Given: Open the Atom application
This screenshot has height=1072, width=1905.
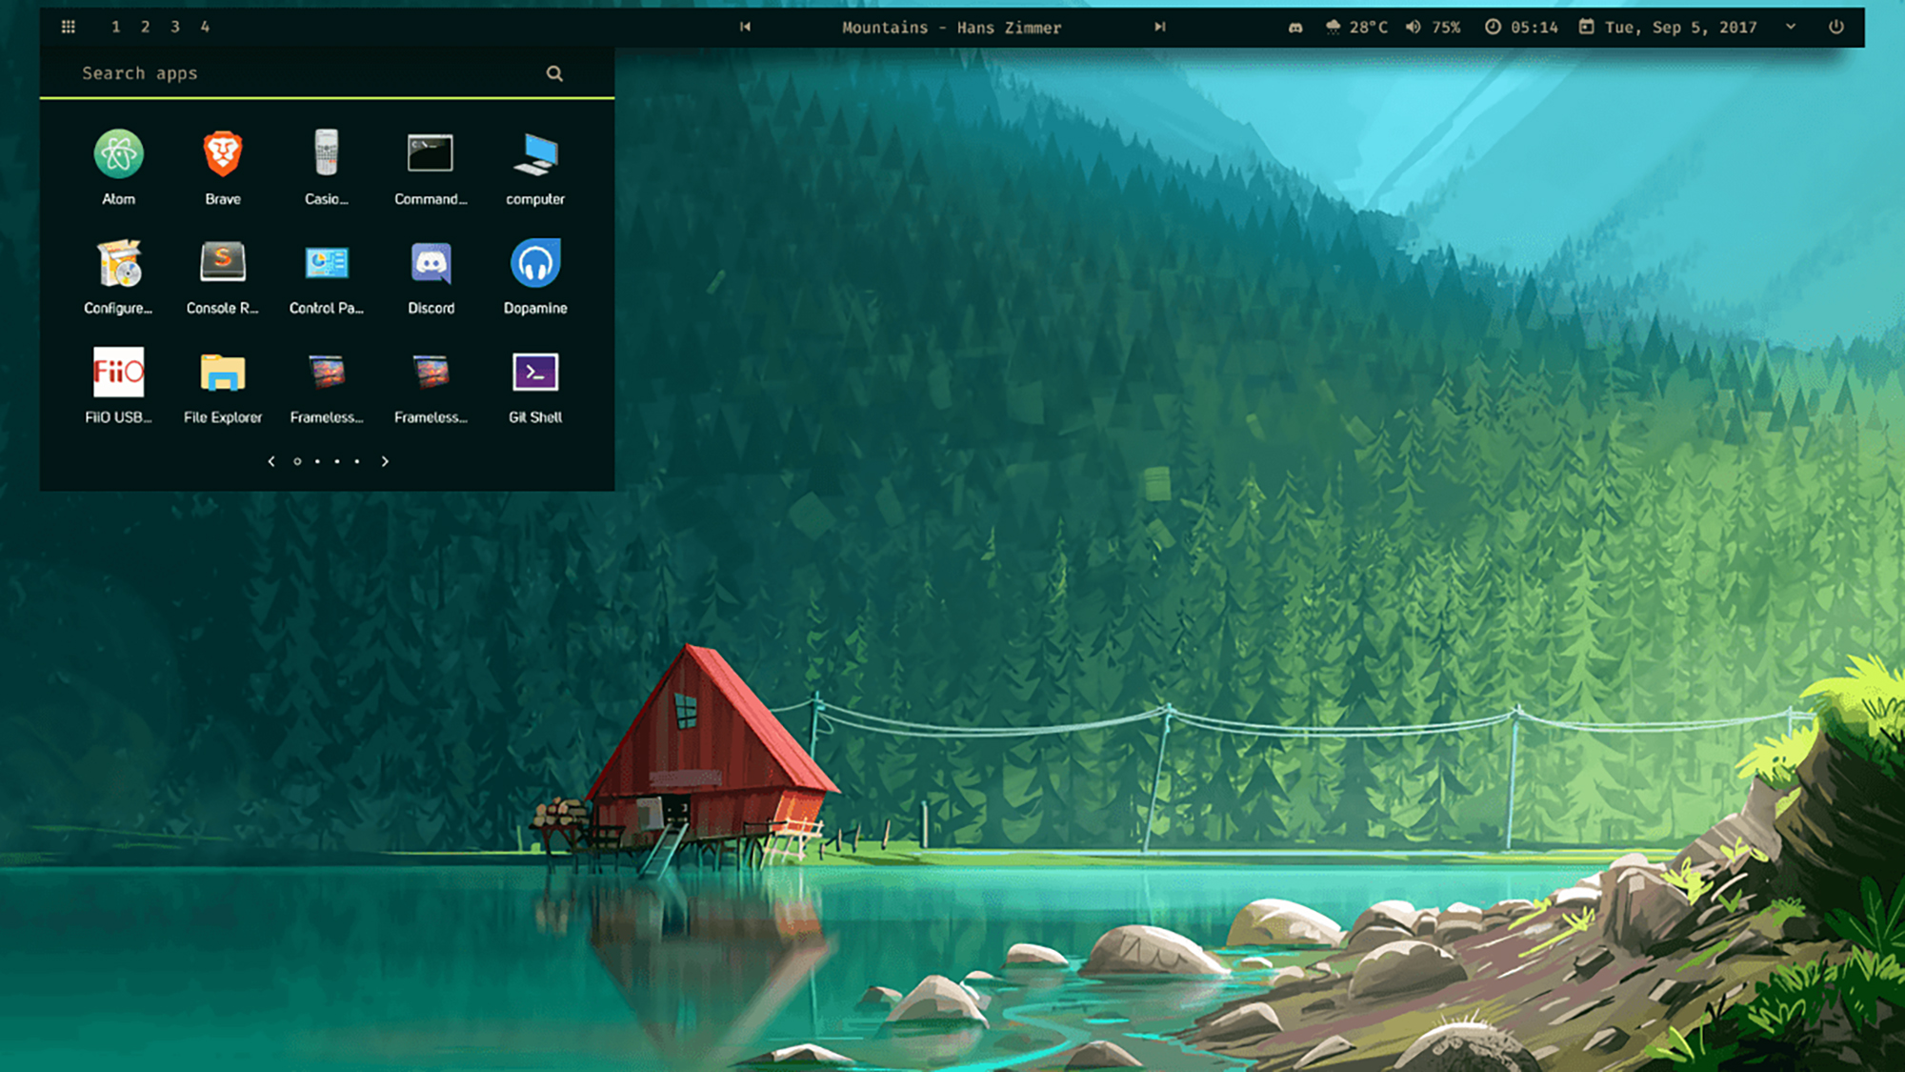Looking at the screenshot, I should (x=118, y=152).
